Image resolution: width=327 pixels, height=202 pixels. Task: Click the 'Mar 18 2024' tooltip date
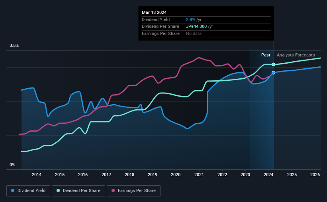pyautogui.click(x=154, y=12)
